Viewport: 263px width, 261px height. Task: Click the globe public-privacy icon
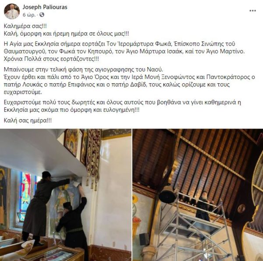[x=42, y=15]
